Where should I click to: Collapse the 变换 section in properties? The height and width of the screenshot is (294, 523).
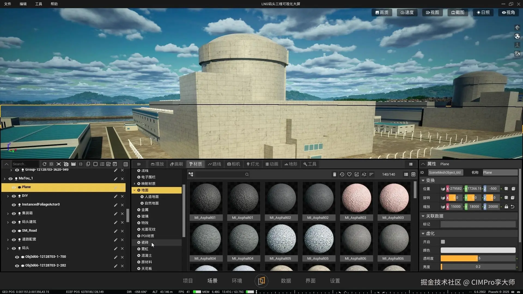point(423,180)
